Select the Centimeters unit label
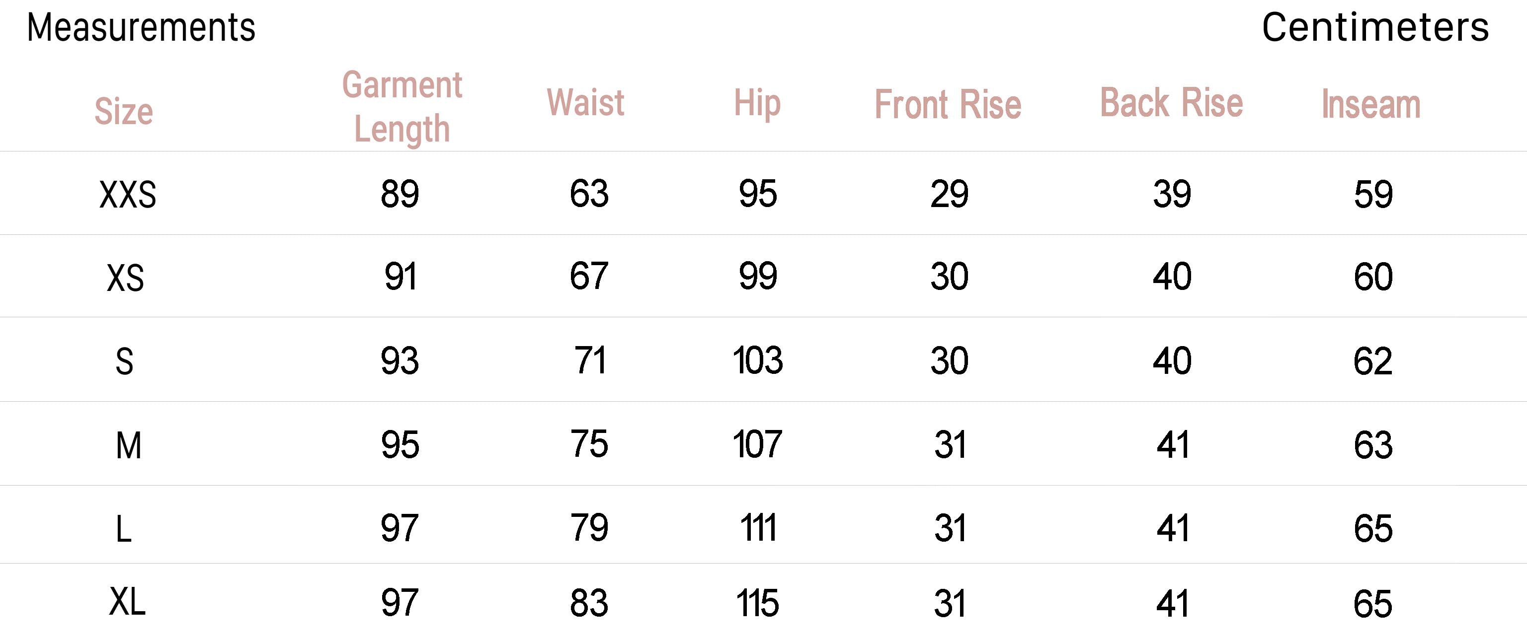The width and height of the screenshot is (1527, 639). pos(1374,28)
